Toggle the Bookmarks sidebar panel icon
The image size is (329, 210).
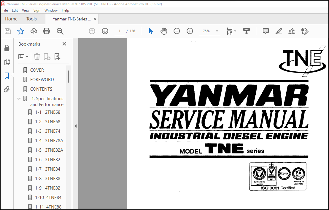pos(7,76)
